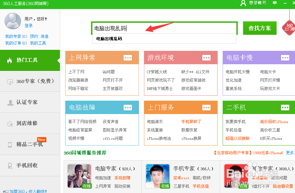
Task: Expand more options in 上门服务 card
Action: (206, 107)
